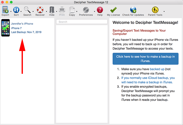Open the iCloud backup instructions link
Image resolution: width=183 pixels, height=125 pixels.
[148, 80]
